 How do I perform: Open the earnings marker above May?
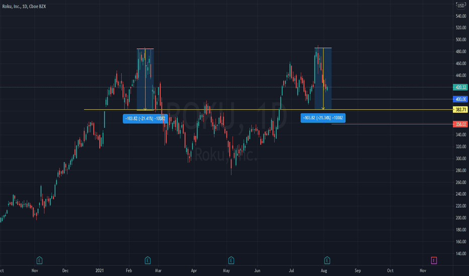coord(231,260)
